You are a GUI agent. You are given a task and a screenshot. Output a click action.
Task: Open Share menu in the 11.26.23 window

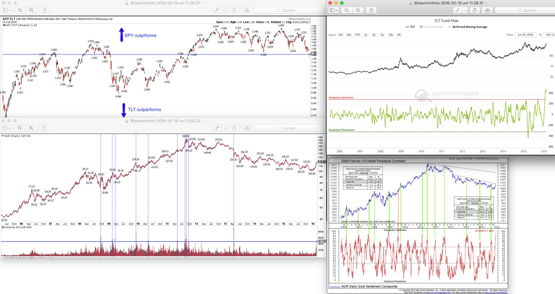[44, 128]
